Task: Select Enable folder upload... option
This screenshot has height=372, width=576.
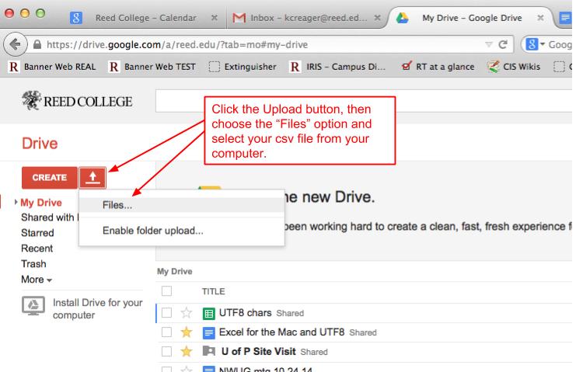Action: pyautogui.click(x=154, y=231)
